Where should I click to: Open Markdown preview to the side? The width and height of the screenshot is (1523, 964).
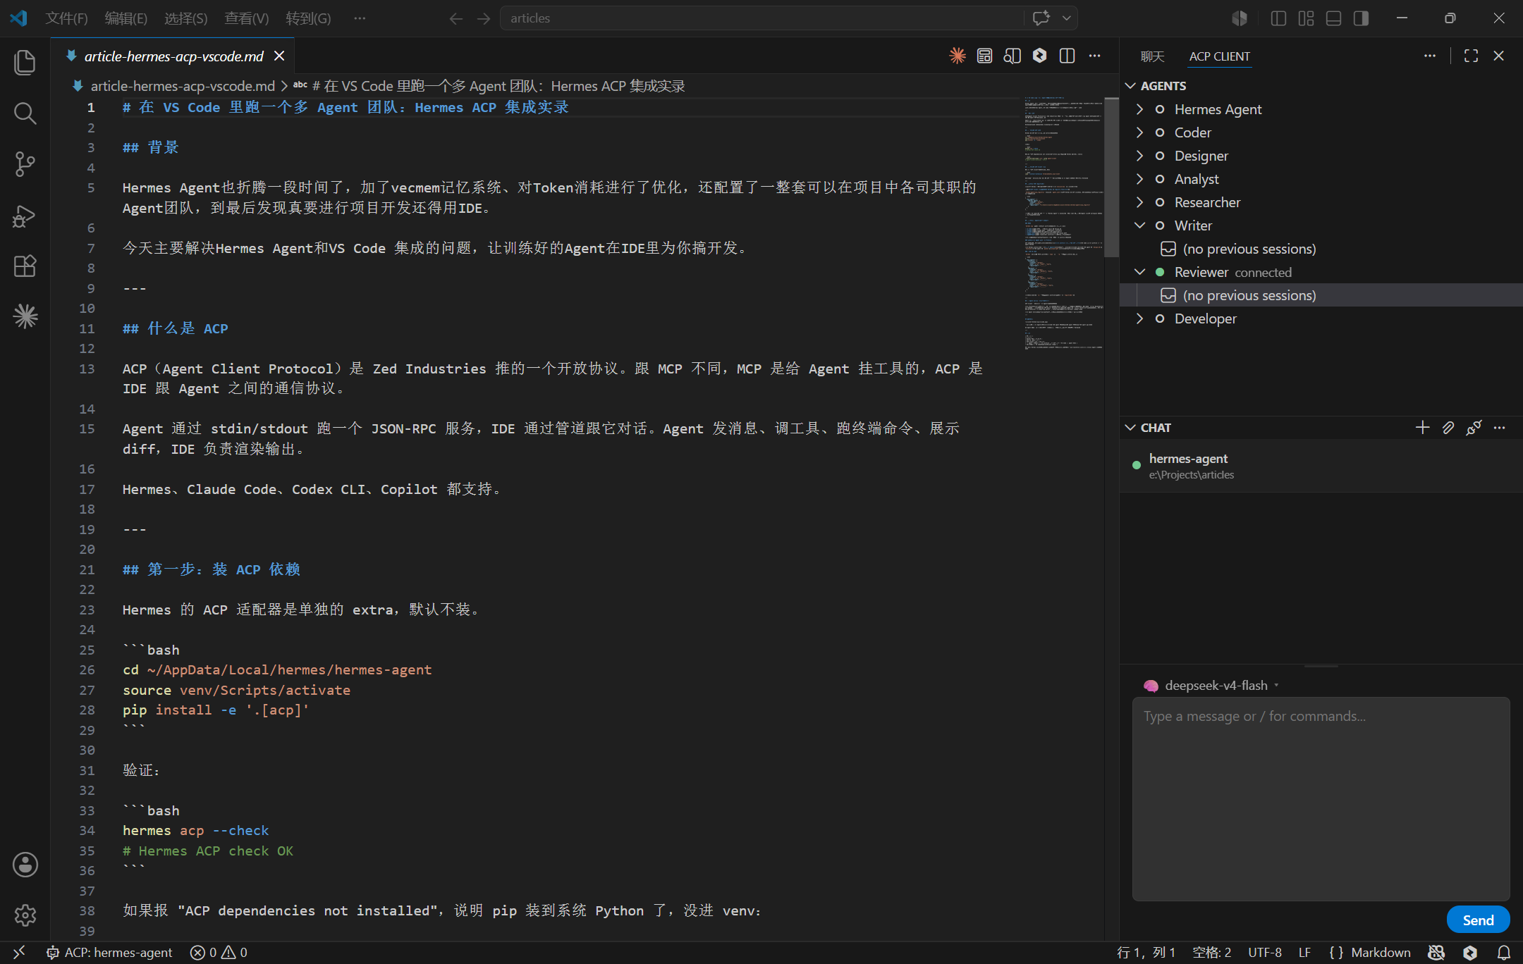(x=1013, y=56)
